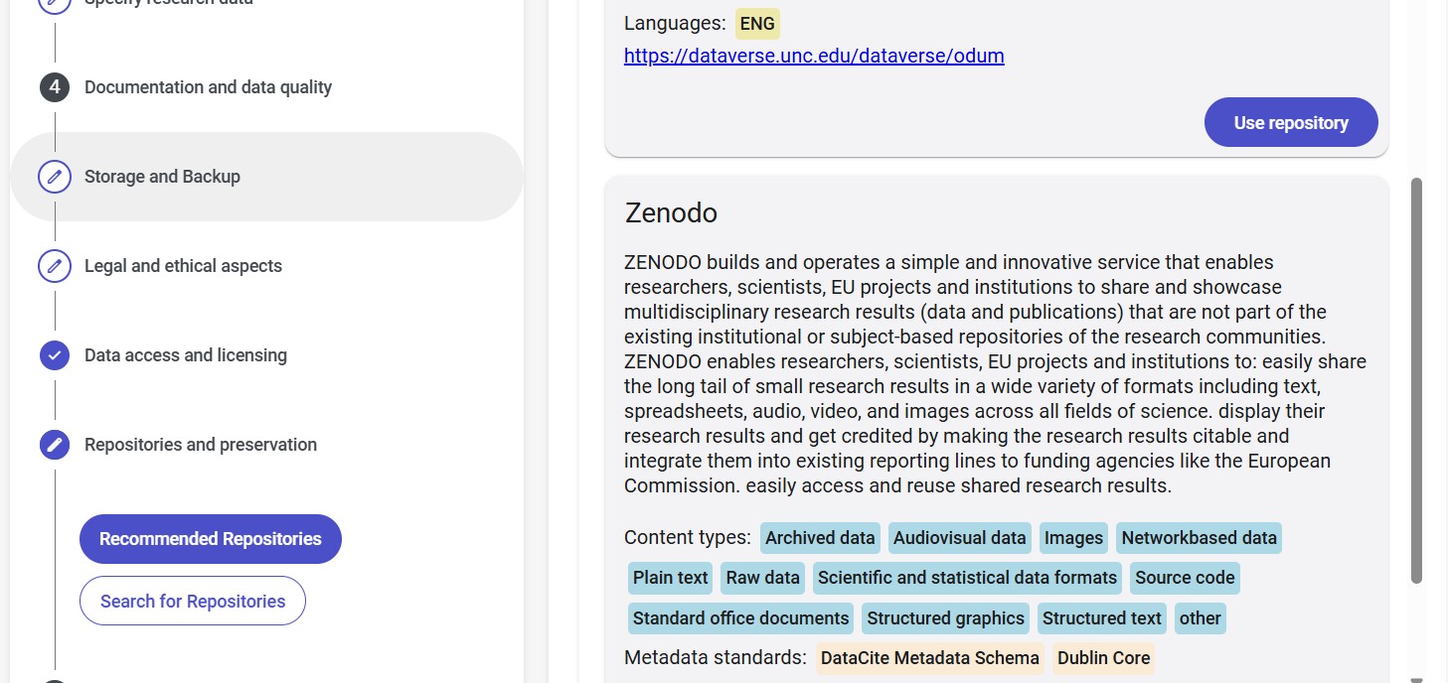Image resolution: width=1448 pixels, height=683 pixels.
Task: Click the scrollbar down arrow
Action: (x=1417, y=679)
